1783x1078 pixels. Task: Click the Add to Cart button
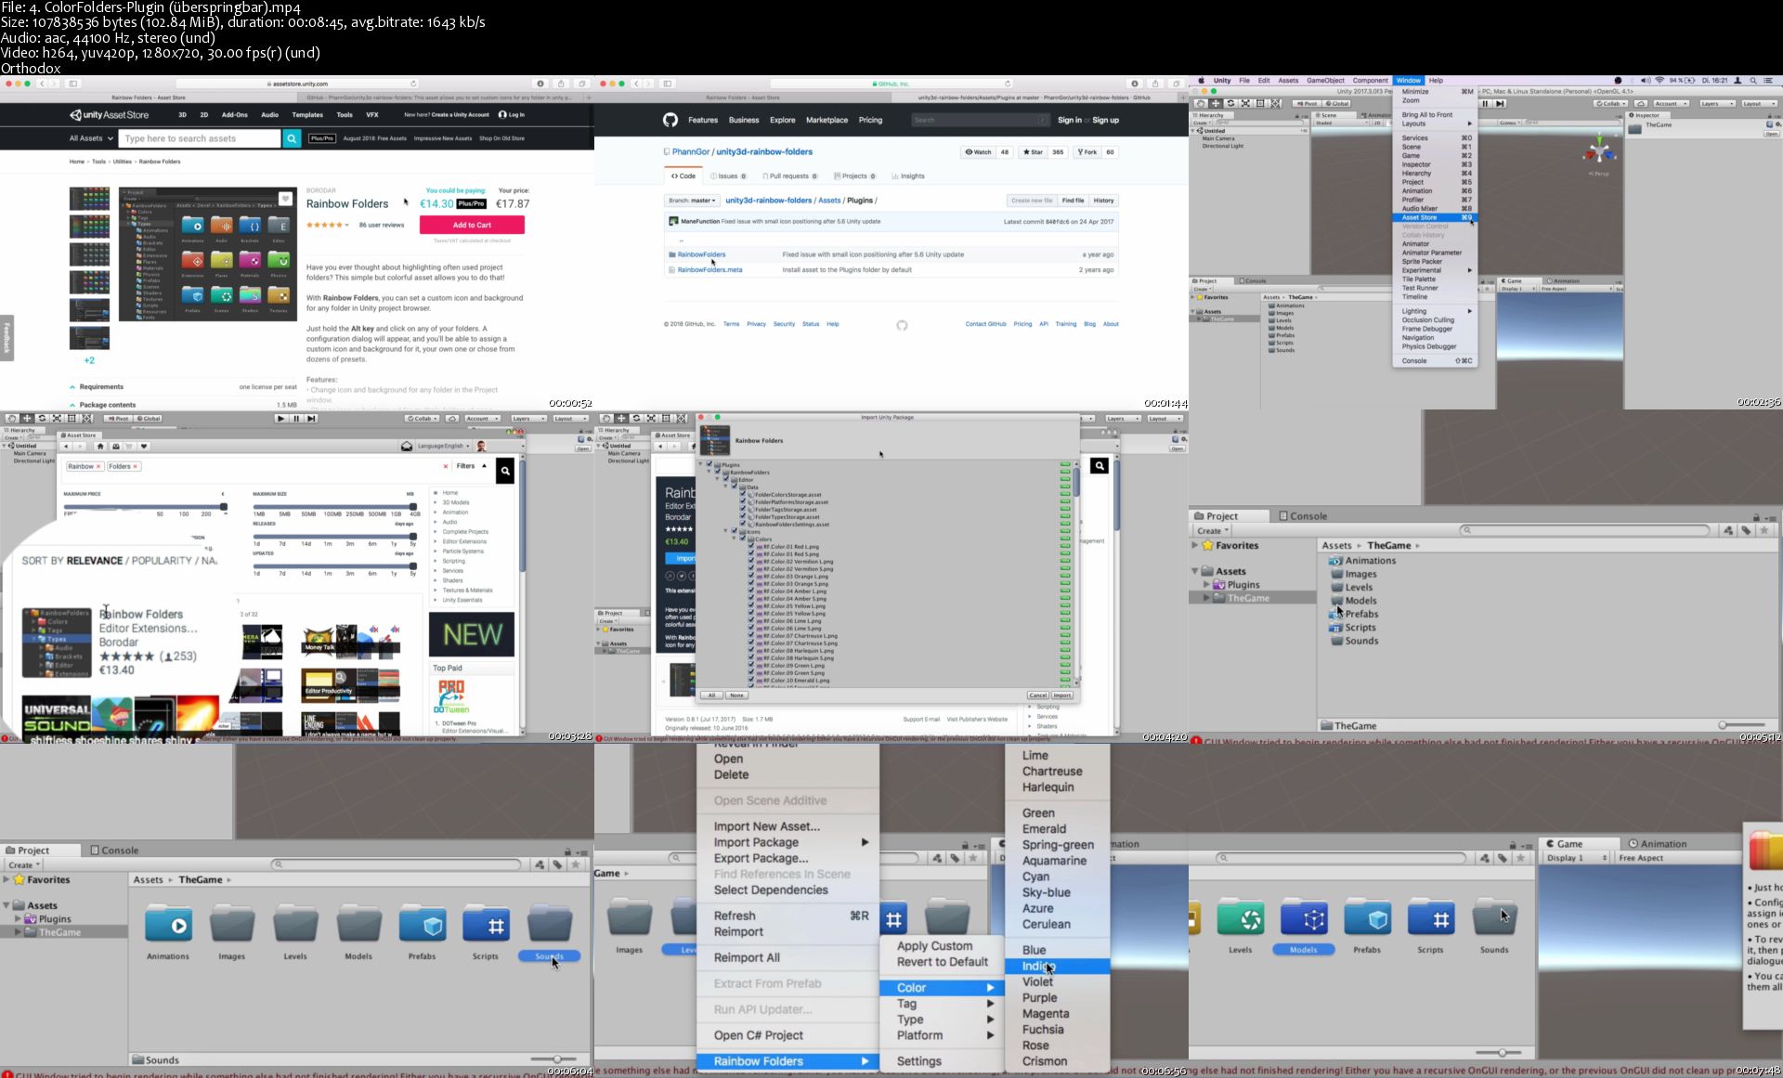point(472,225)
